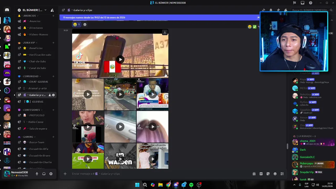Join the Escuadrón Alfa voice channel

(x=36, y=149)
